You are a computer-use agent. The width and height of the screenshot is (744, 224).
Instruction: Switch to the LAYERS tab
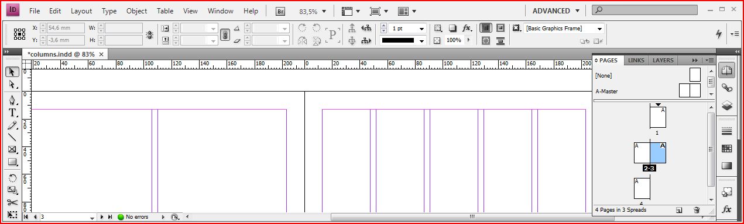tap(663, 60)
